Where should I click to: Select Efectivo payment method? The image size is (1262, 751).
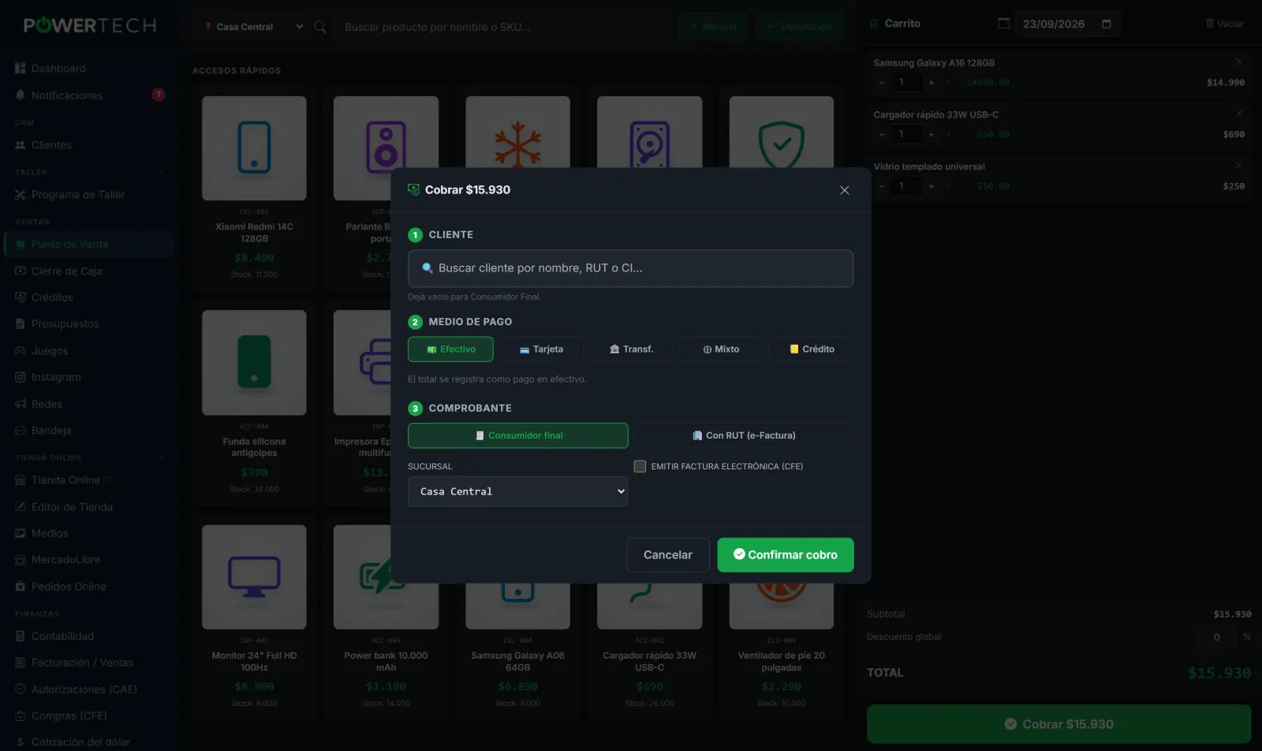[450, 349]
